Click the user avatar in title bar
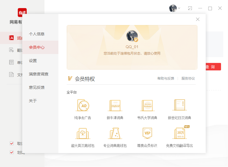 [173, 8]
